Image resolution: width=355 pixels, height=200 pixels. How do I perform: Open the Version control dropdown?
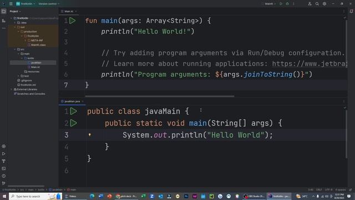click(x=49, y=4)
